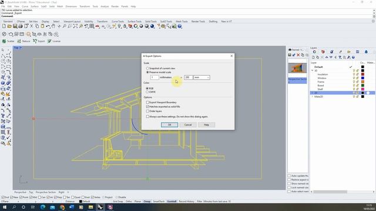Click the Print icon in toolbar

tap(21, 26)
